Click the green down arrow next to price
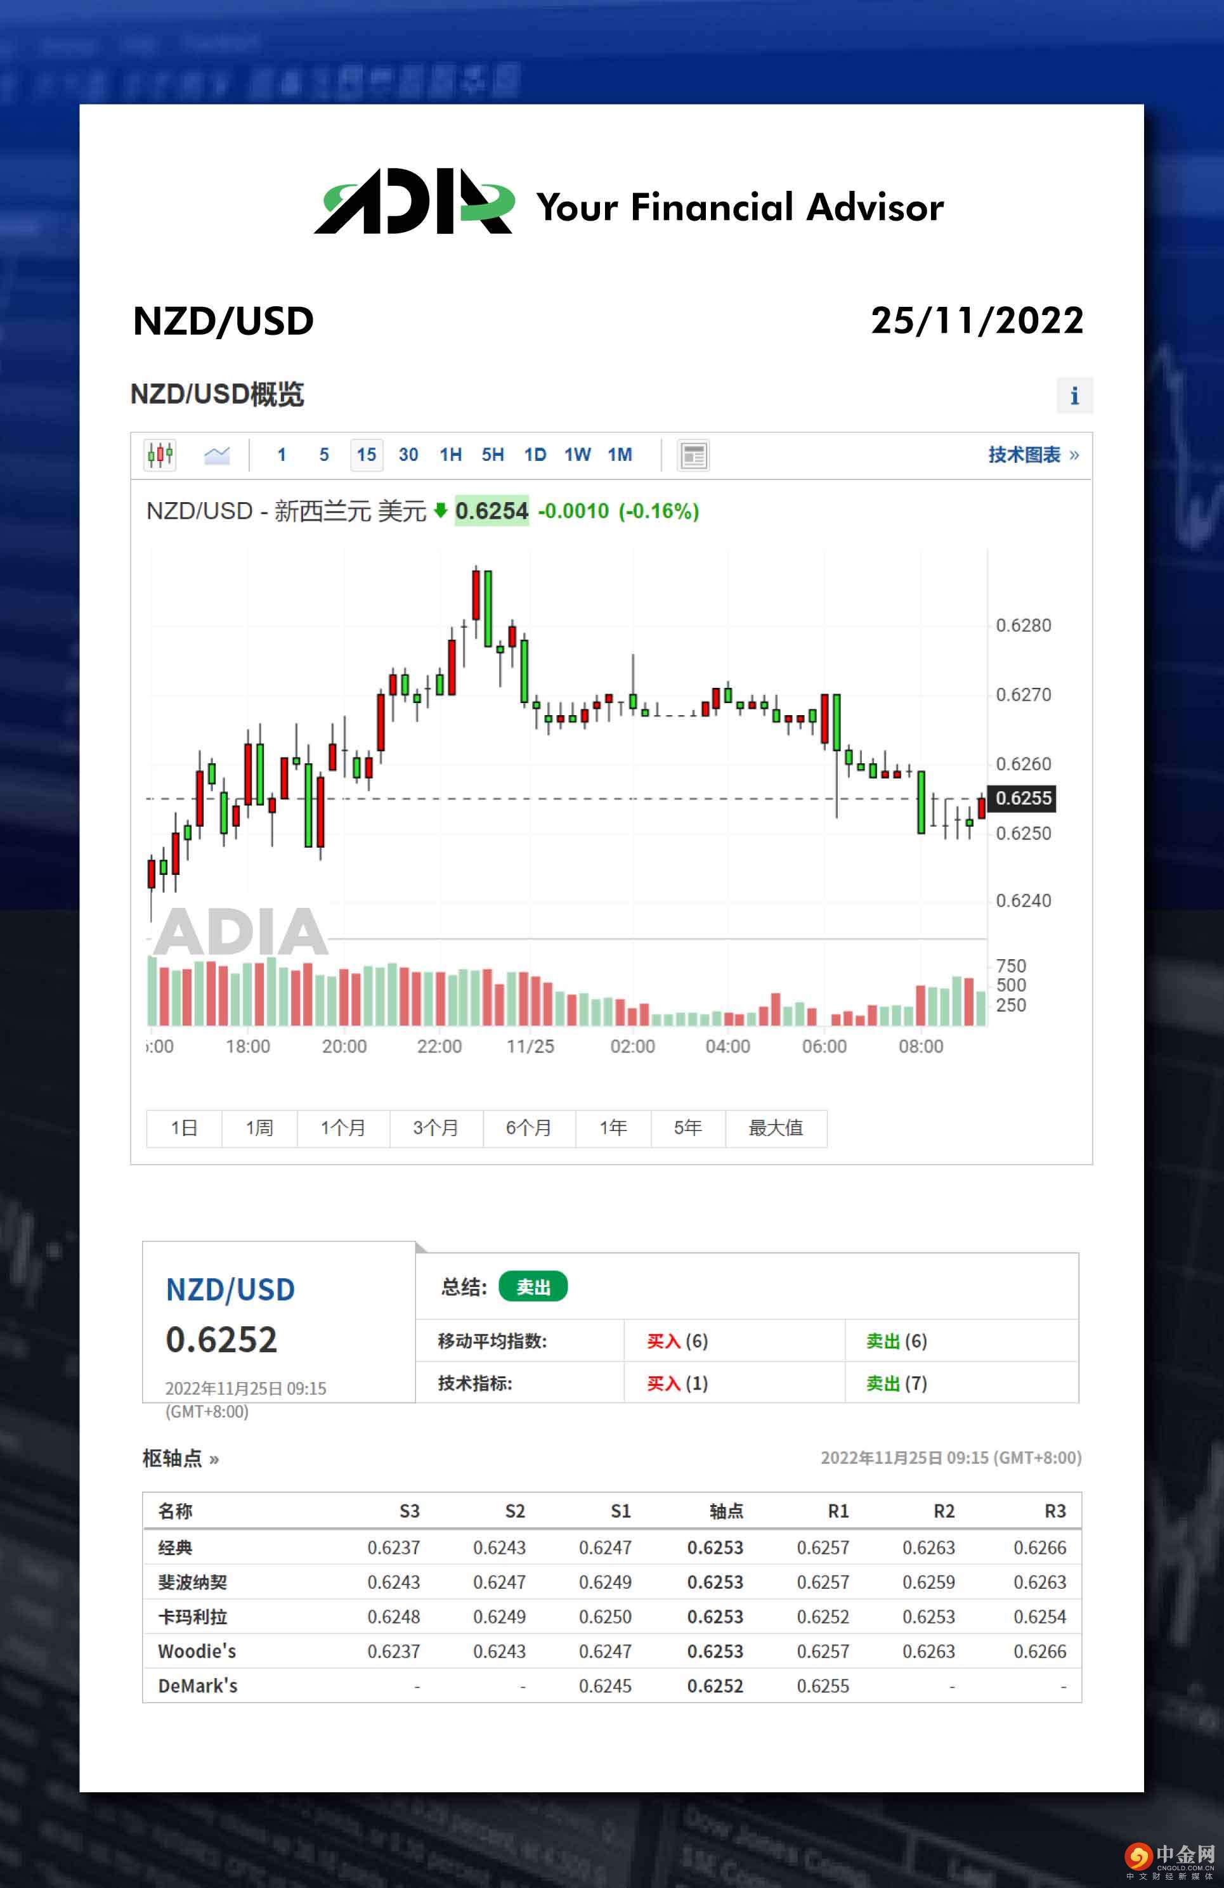This screenshot has height=1888, width=1224. [x=441, y=510]
